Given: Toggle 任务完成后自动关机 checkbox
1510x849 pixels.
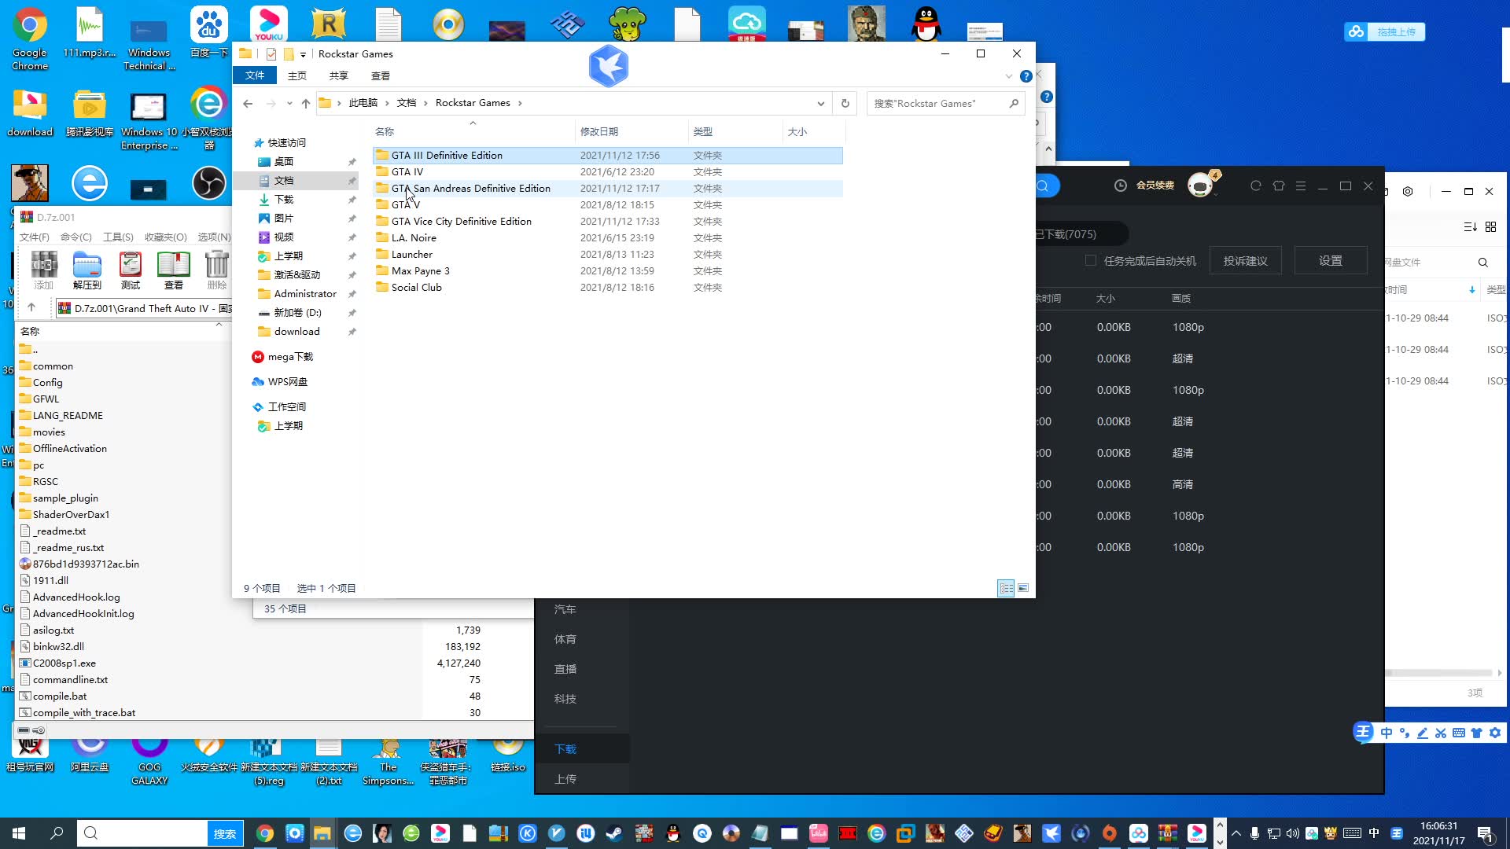Looking at the screenshot, I should [x=1090, y=260].
